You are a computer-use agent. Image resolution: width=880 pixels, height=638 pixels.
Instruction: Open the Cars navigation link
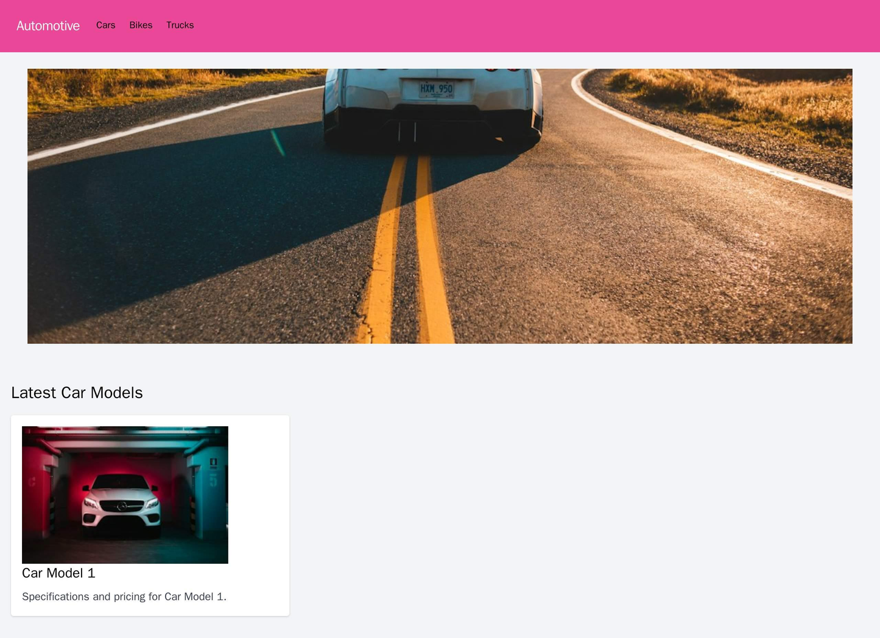tap(105, 26)
